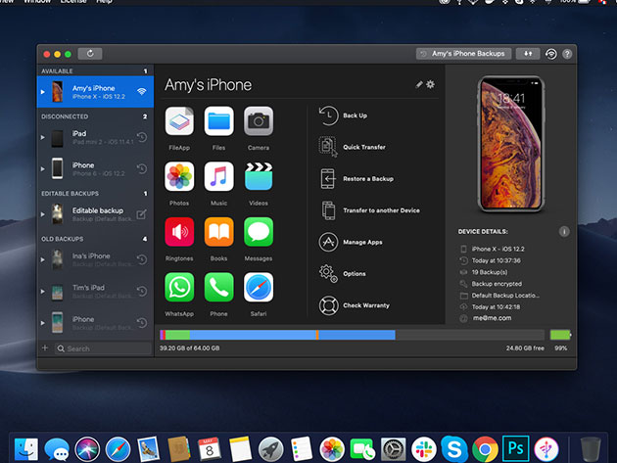Click the storage usage bar
This screenshot has height=463, width=617.
[x=353, y=335]
